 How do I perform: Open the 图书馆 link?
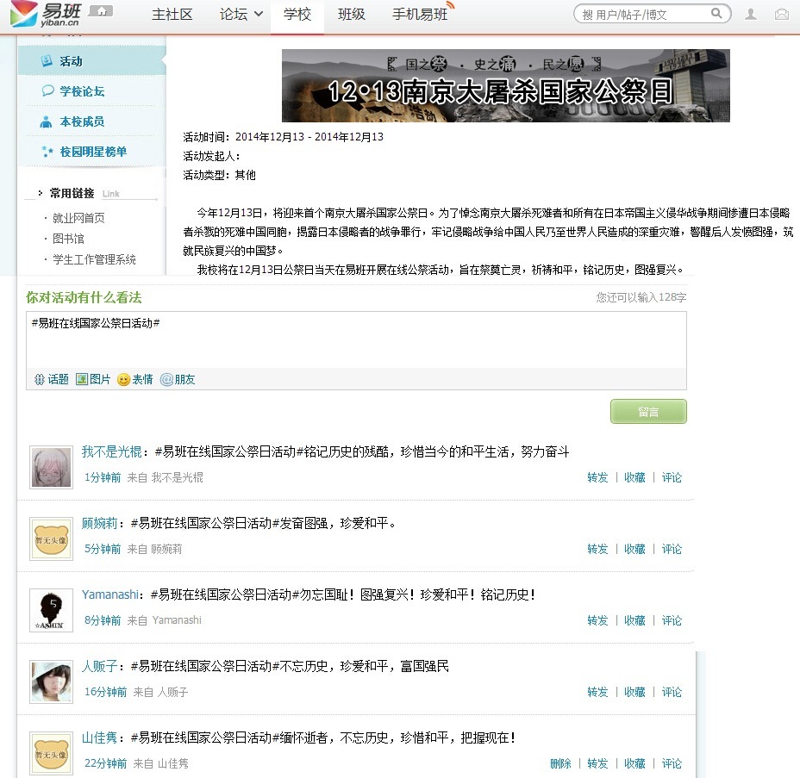pos(68,239)
